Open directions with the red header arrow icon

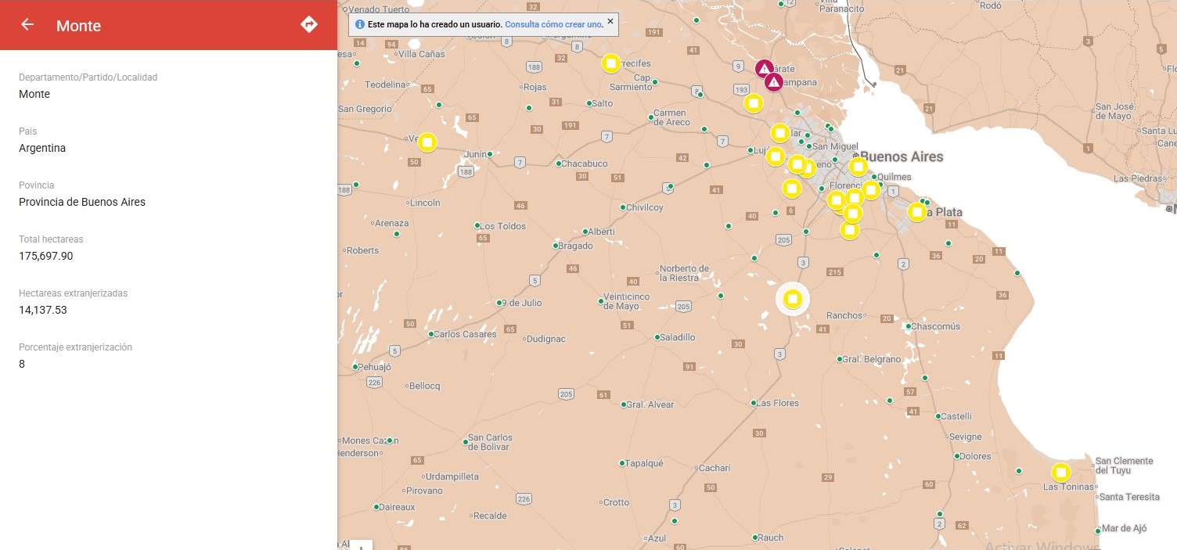coord(309,25)
